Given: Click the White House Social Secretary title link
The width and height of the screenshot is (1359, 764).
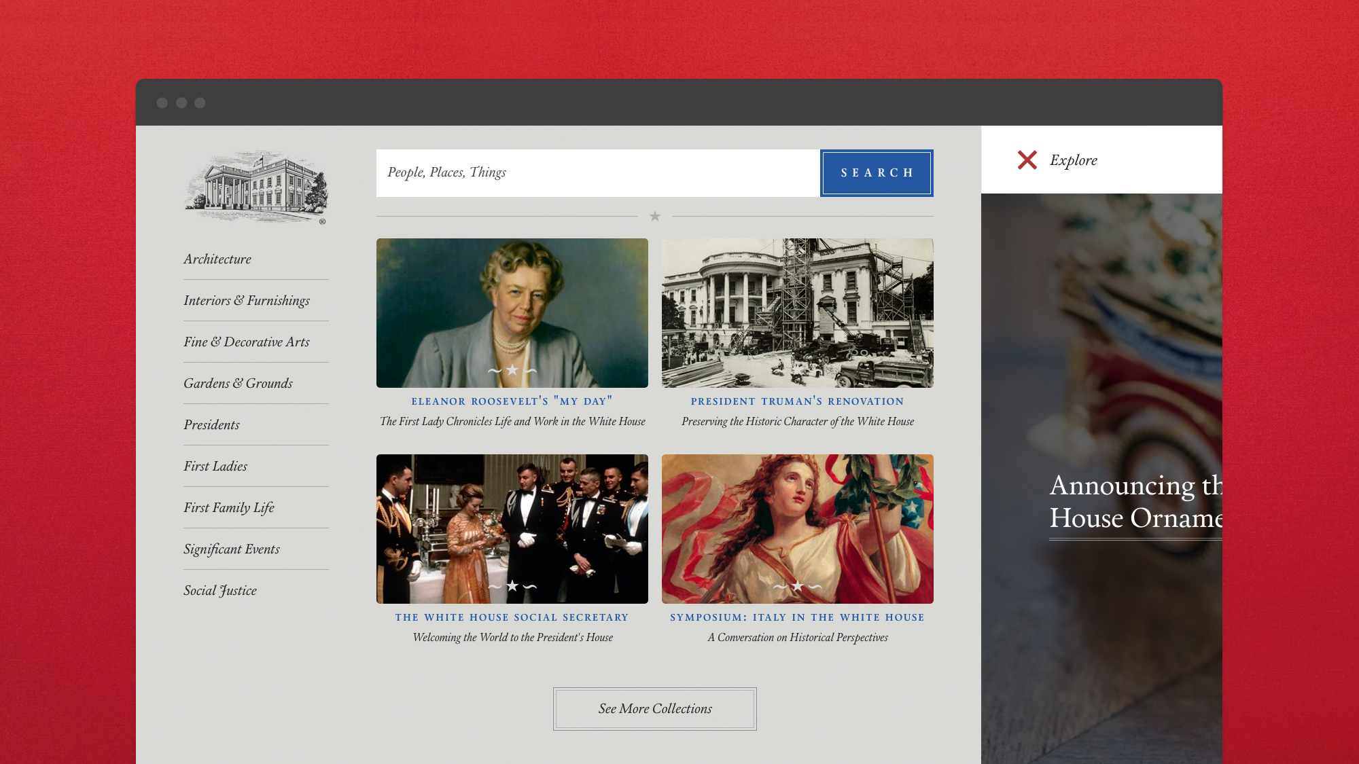Looking at the screenshot, I should click(512, 617).
